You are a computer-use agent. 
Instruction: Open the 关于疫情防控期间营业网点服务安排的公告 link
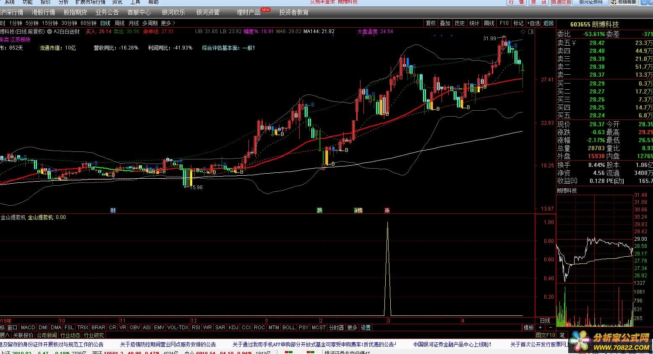pyautogui.click(x=168, y=344)
